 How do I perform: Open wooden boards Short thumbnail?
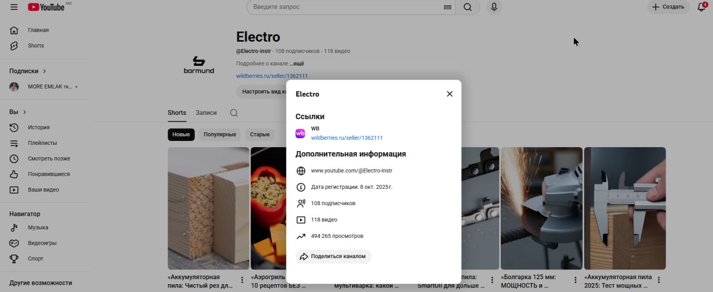[208, 208]
